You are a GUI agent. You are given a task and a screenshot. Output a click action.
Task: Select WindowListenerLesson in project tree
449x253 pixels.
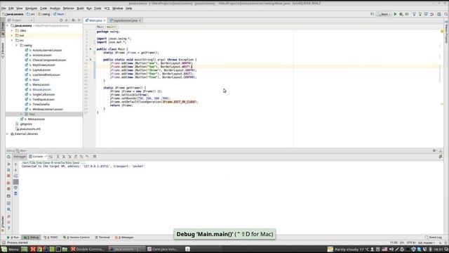click(48, 110)
